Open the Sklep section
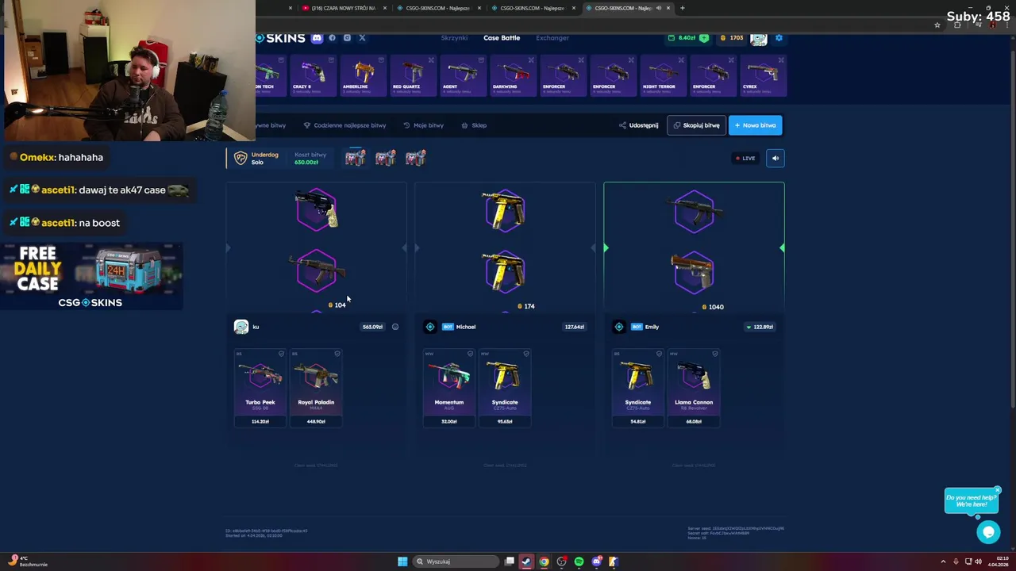This screenshot has height=571, width=1016. coord(475,125)
